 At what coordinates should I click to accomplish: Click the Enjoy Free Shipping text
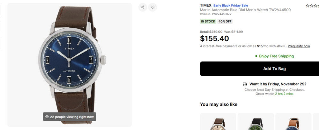point(276,56)
